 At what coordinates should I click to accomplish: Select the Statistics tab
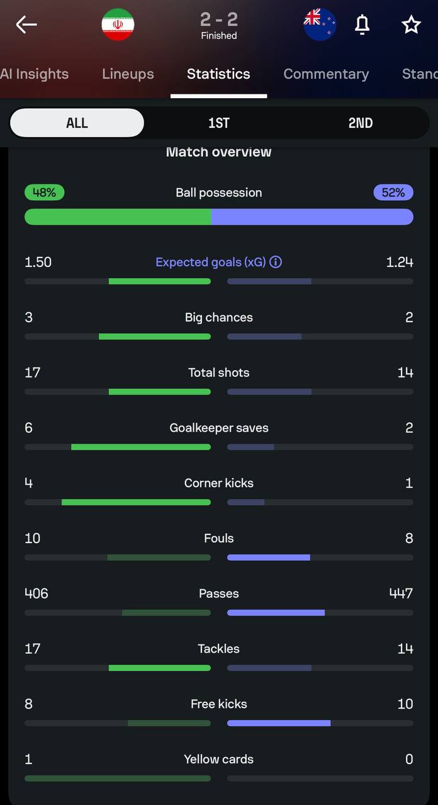click(218, 74)
